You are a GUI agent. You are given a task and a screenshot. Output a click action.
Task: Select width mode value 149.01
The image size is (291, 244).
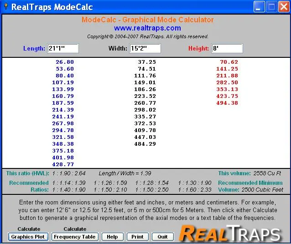(x=145, y=82)
